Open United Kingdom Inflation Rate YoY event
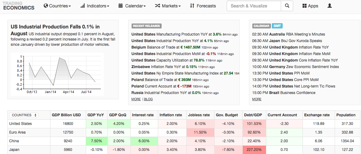 click(290, 47)
